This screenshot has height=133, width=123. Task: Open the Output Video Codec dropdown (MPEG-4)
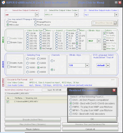click(77, 15)
